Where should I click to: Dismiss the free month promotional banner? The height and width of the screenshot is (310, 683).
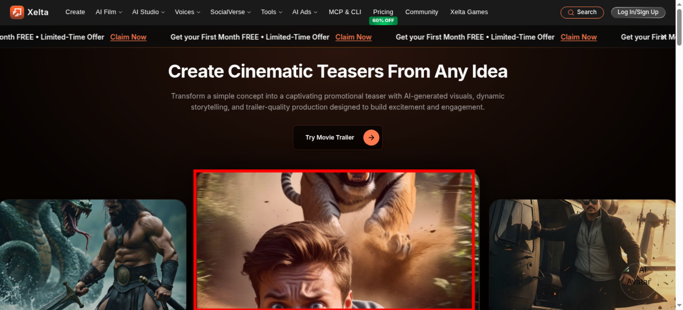tap(663, 37)
